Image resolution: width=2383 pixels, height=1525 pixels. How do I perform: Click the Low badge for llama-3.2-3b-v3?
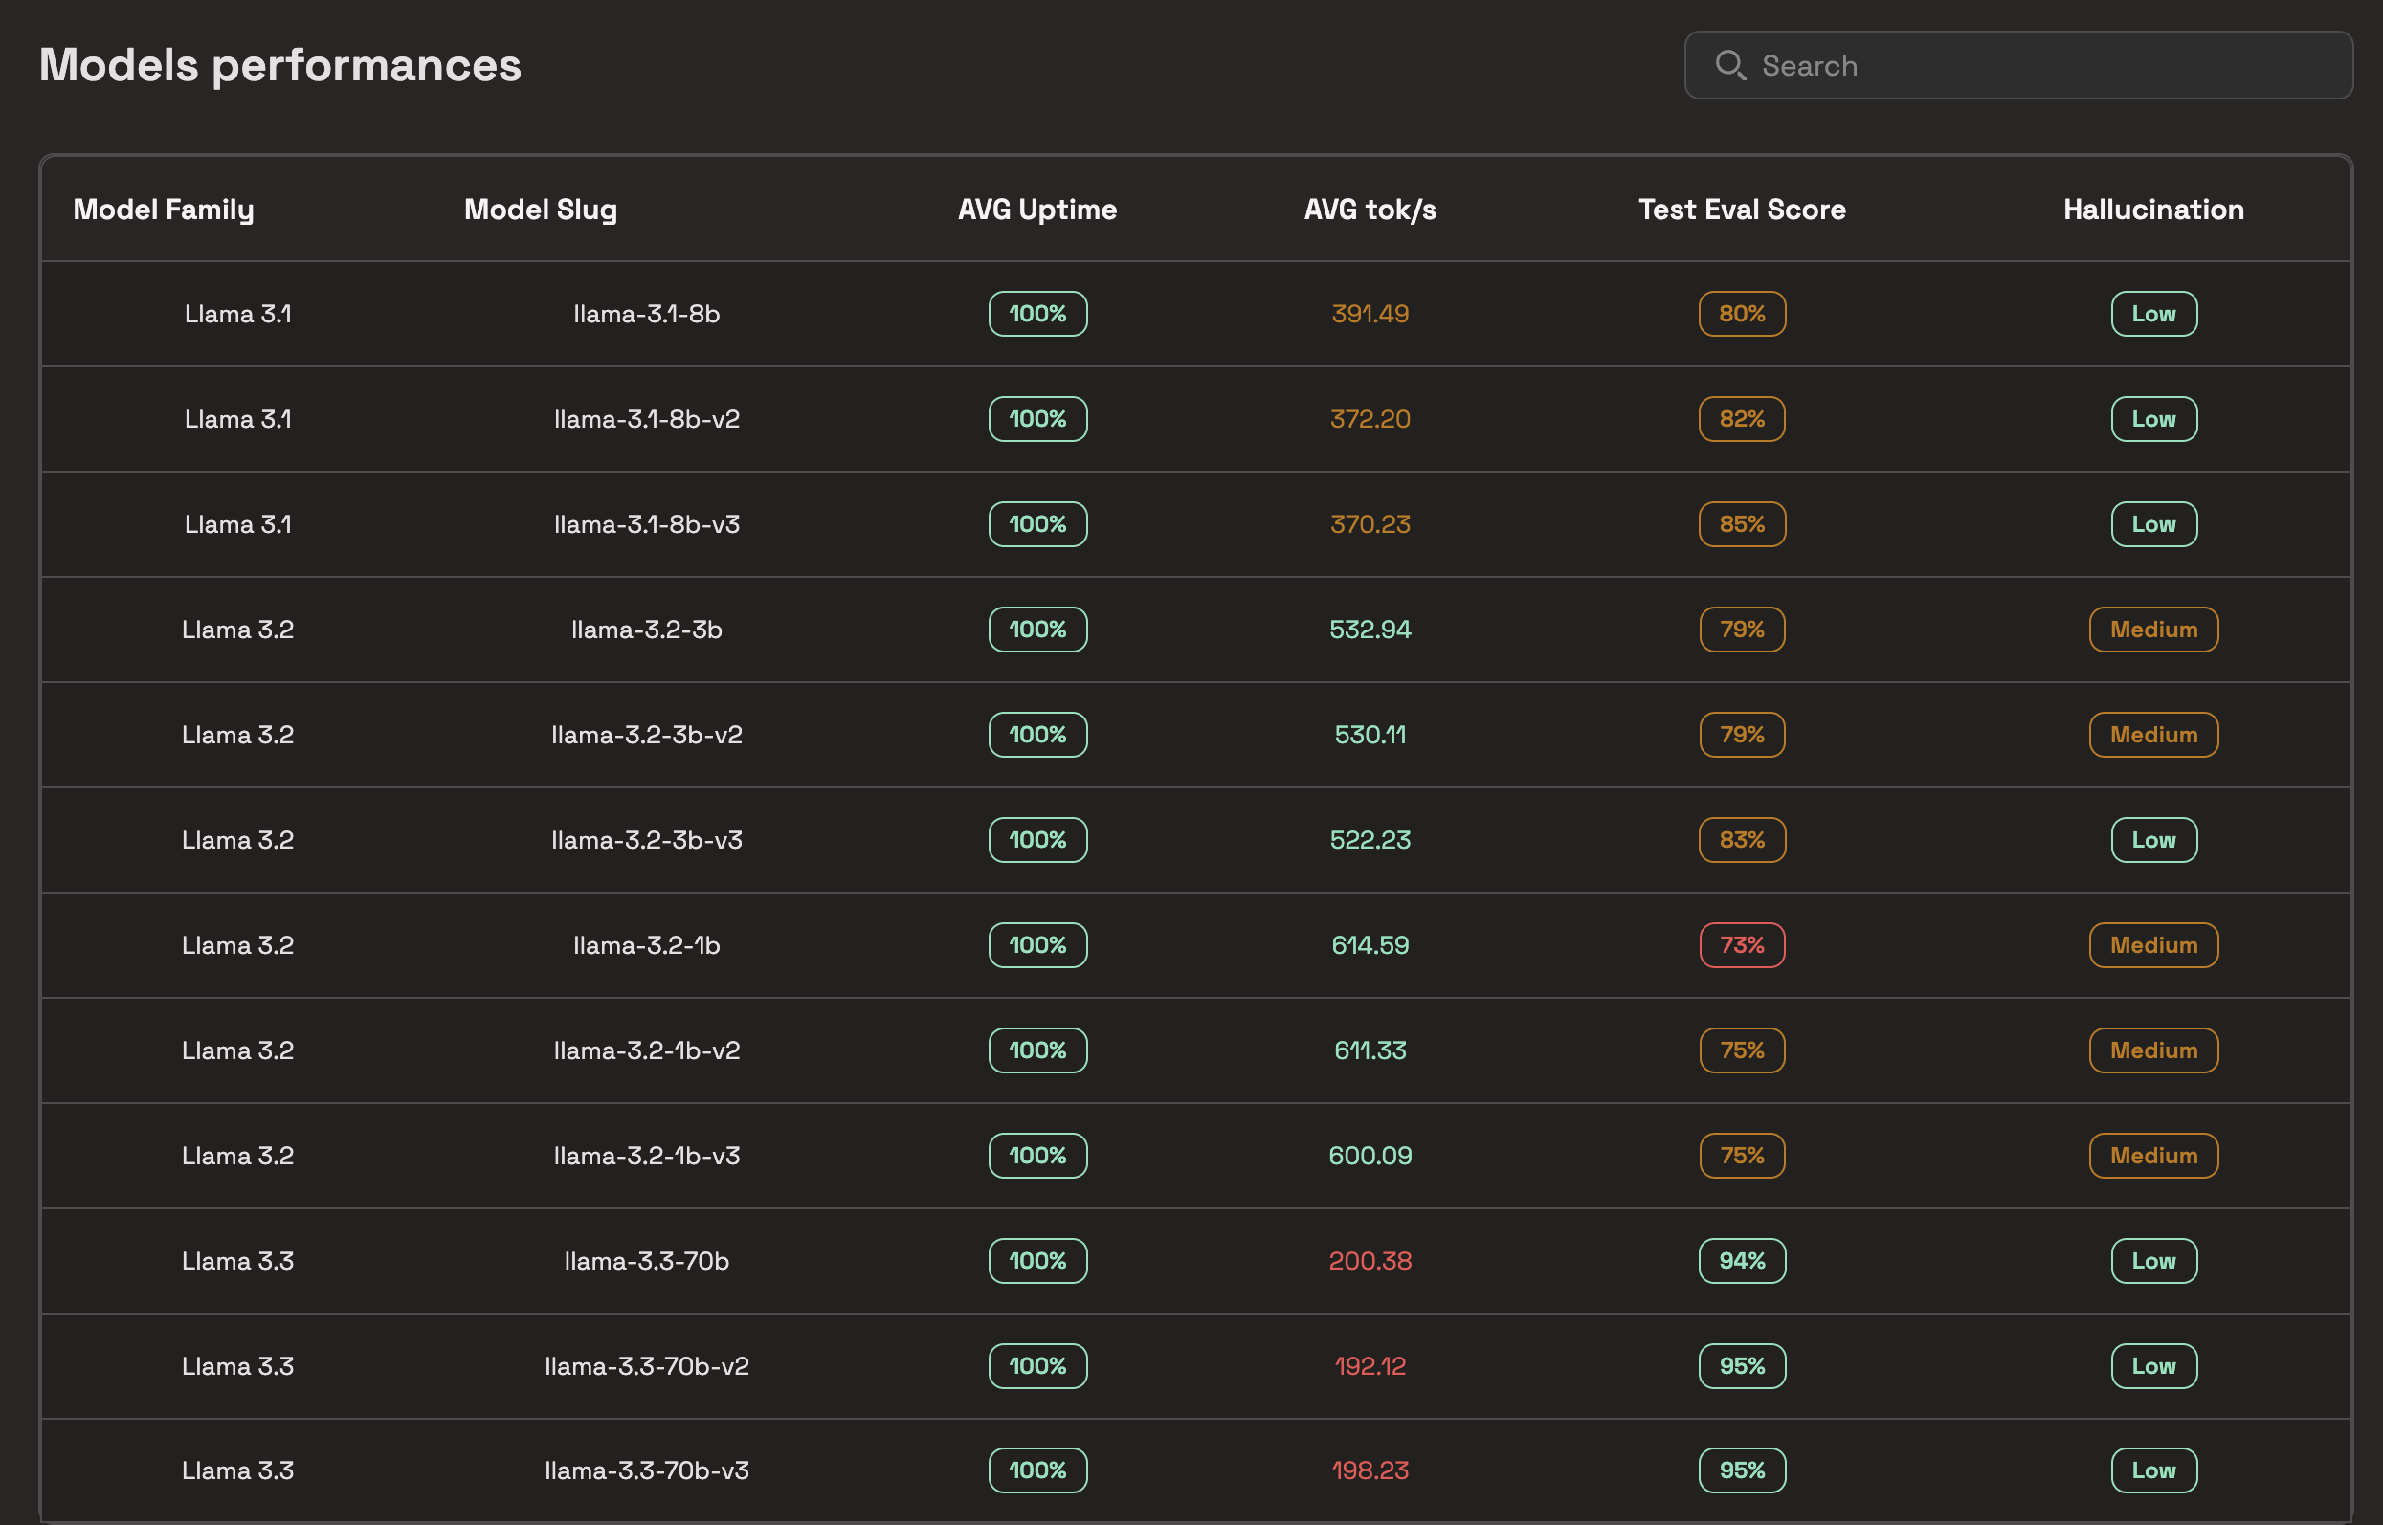2153,840
